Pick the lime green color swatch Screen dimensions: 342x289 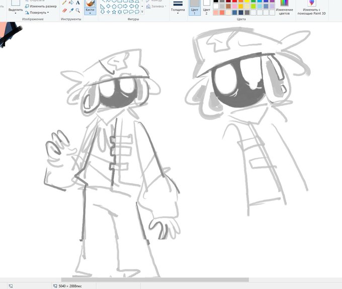[253, 7]
